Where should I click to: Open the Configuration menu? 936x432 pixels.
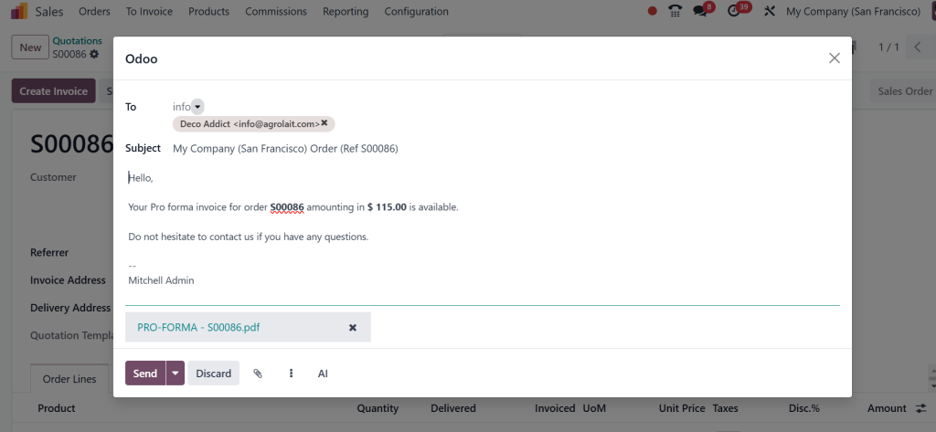click(417, 11)
